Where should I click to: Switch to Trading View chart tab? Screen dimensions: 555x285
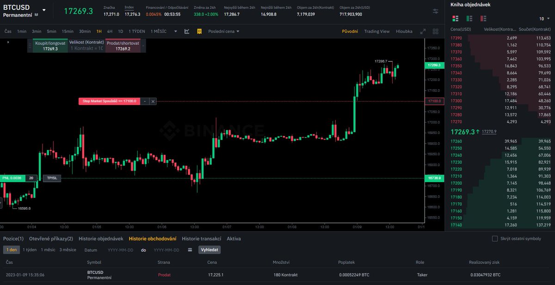pyautogui.click(x=376, y=31)
